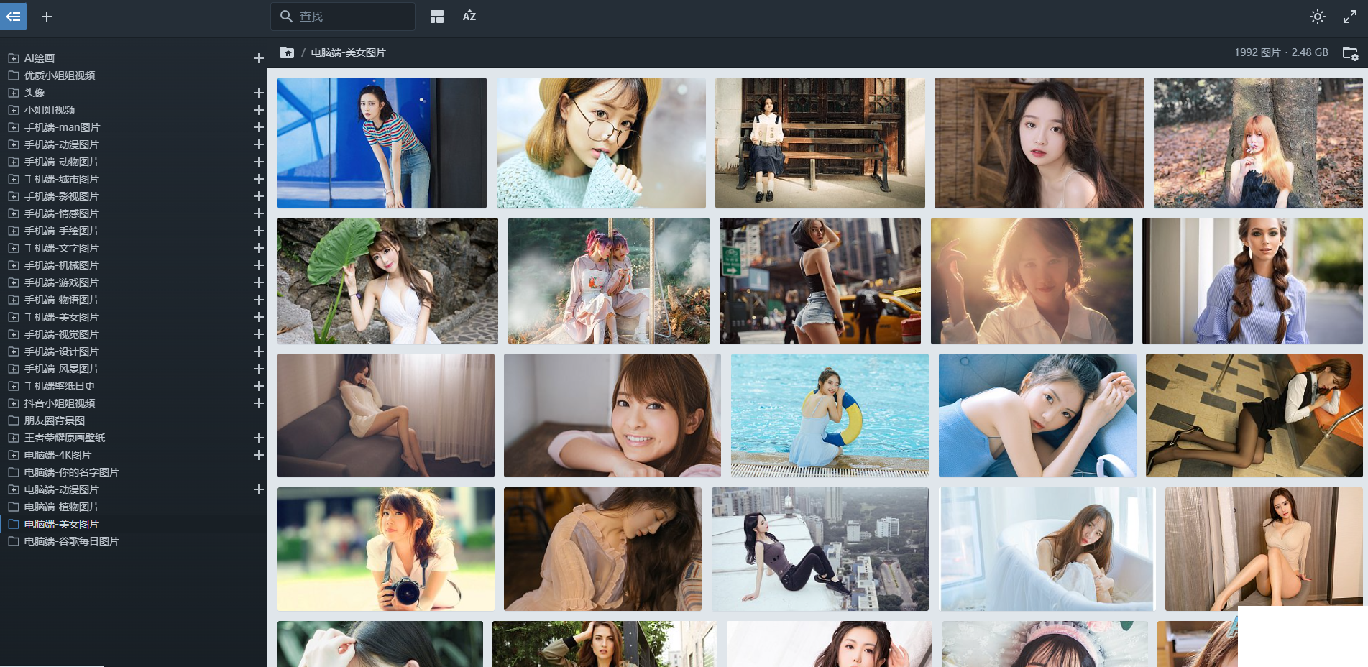
Task: Click the plus beside 电脑端-4K图片
Action: (x=259, y=455)
